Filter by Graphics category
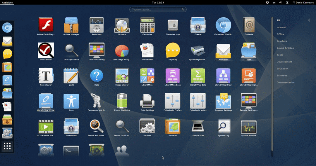Screen dimensions: 316x166 click(282, 41)
